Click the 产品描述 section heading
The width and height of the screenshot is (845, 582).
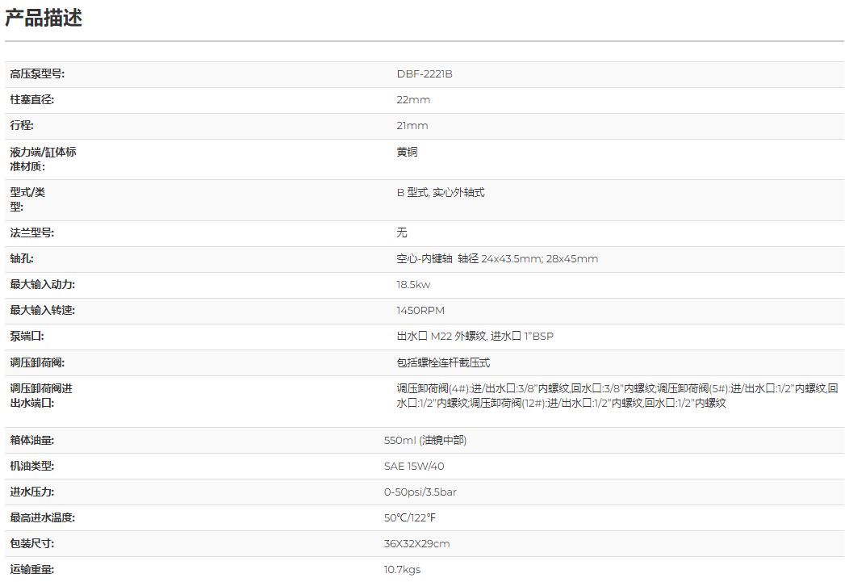(x=44, y=18)
